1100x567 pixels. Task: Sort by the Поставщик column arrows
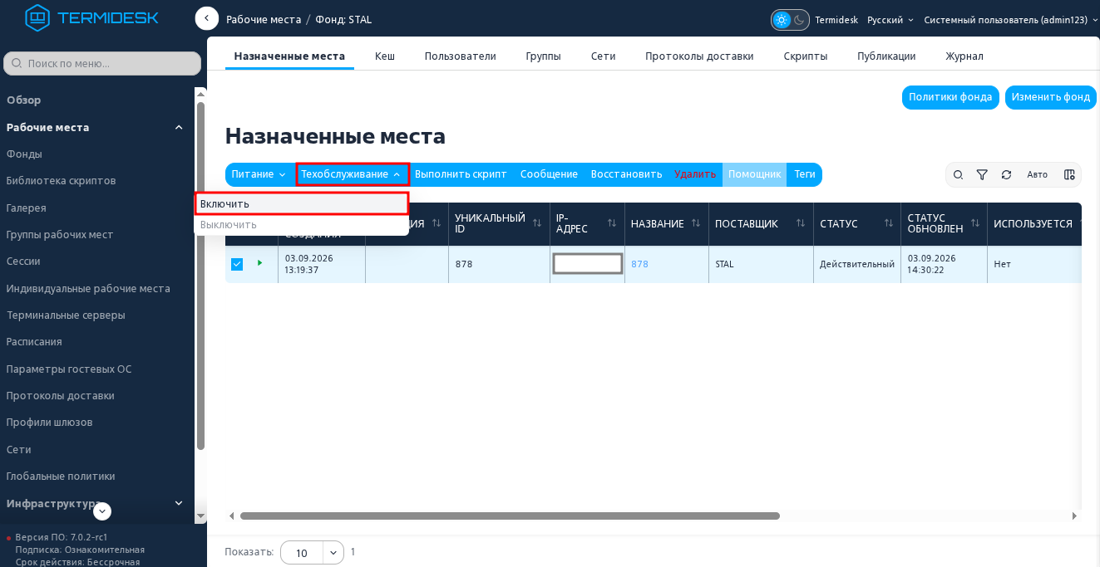[802, 223]
